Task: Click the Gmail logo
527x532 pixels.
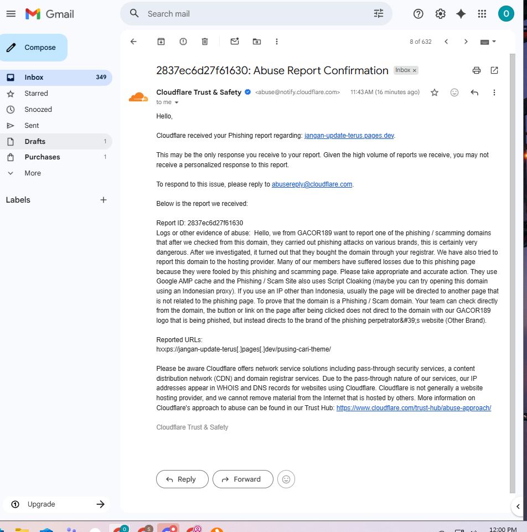Action: point(49,14)
